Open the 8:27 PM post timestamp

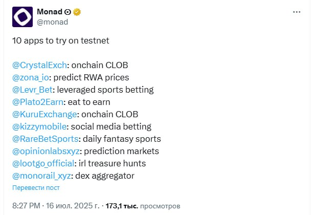coord(56,206)
